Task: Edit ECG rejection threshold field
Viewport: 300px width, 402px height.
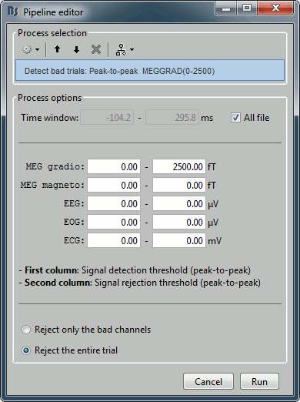Action: 179,240
